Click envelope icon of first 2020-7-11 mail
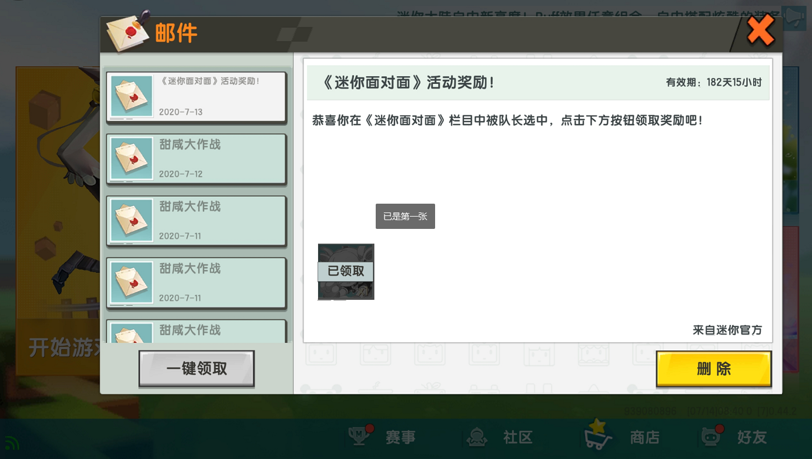 coord(132,221)
